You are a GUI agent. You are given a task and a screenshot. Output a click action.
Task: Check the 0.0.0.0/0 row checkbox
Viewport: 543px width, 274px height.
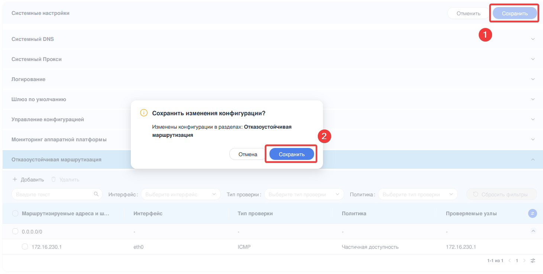pos(15,231)
